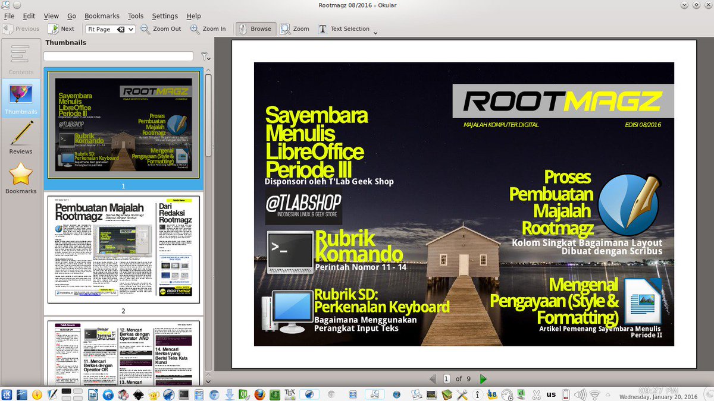The image size is (714, 401).
Task: Open the Konsole terminal taskbar icon
Action: click(184, 394)
